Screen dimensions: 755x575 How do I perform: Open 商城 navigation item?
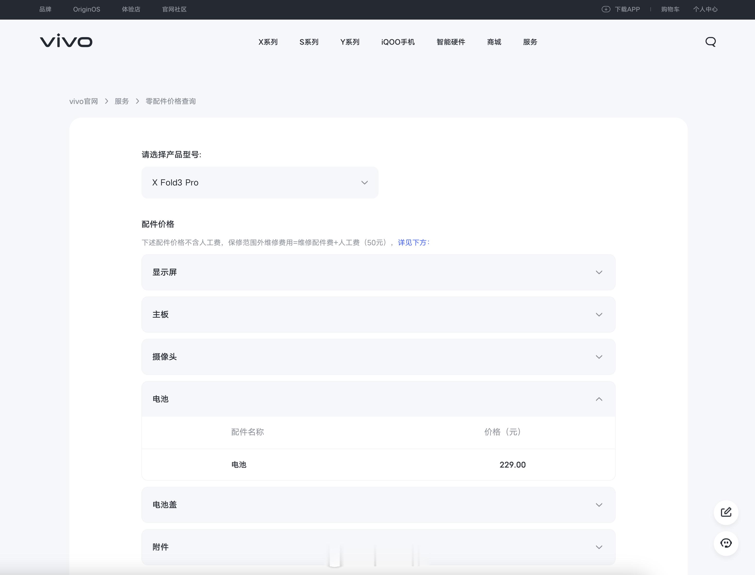pos(494,42)
